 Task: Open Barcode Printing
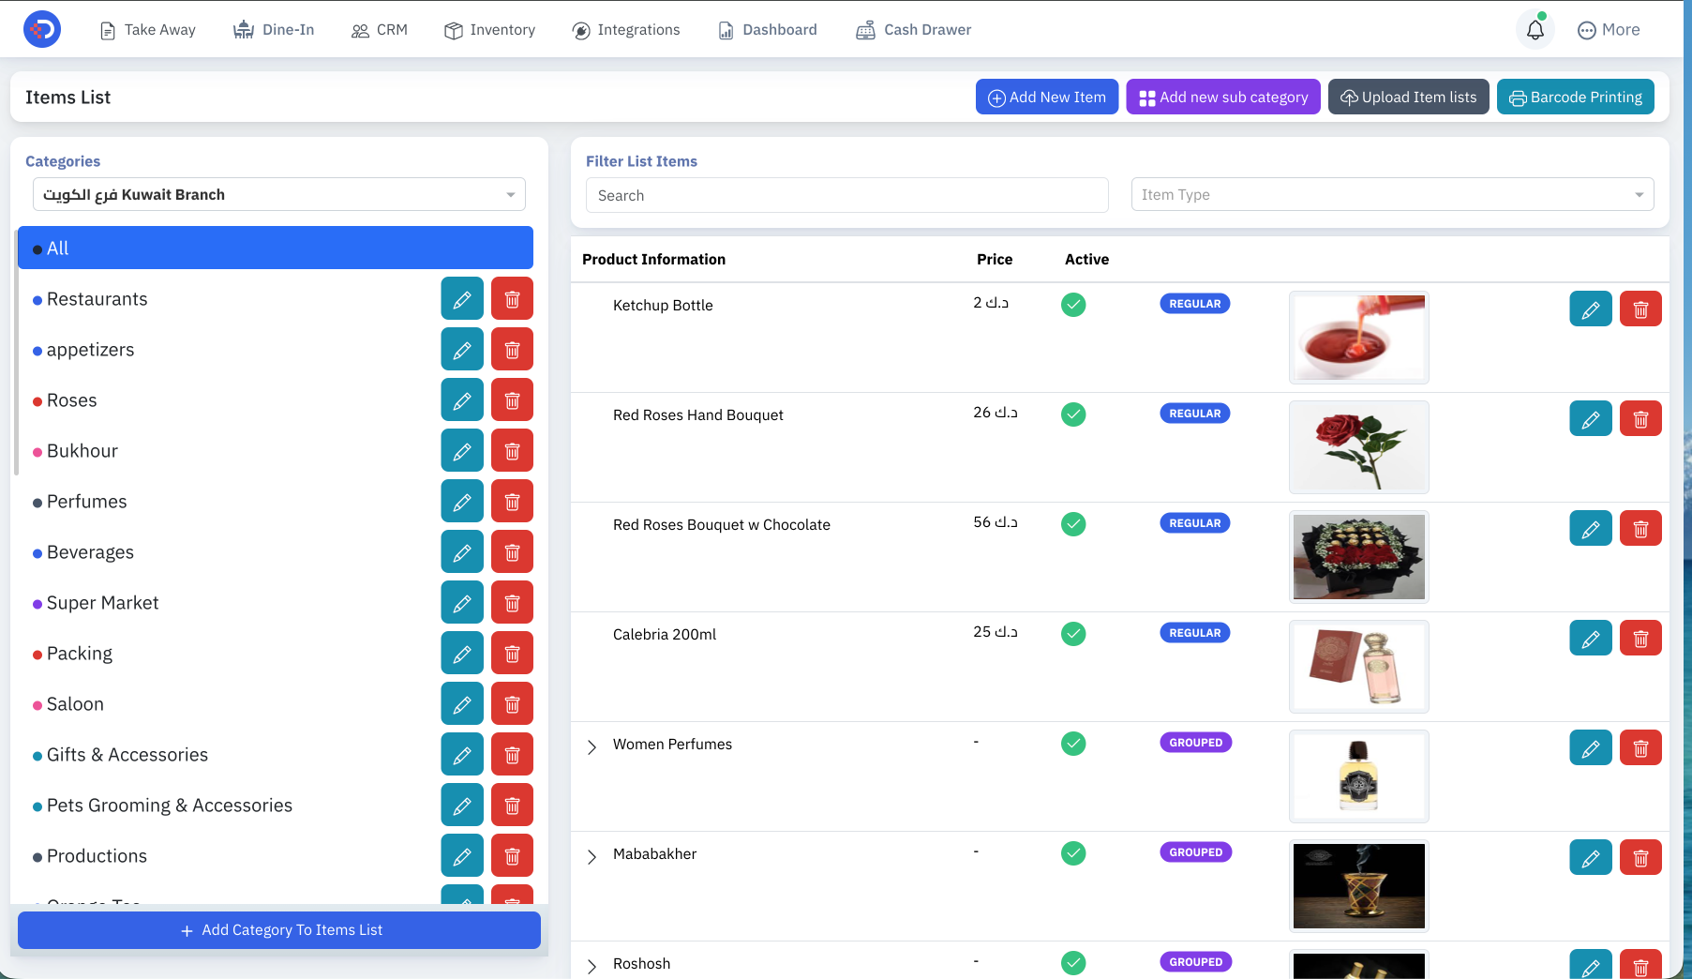pos(1576,97)
